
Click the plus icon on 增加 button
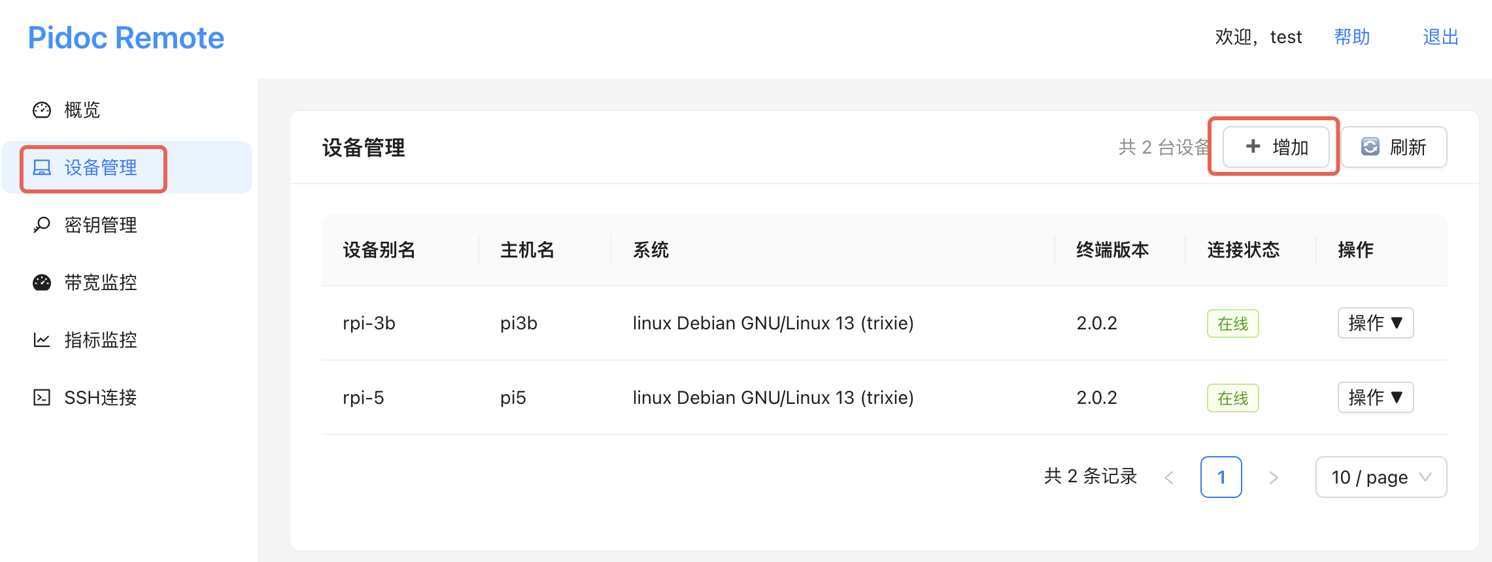pos(1252,147)
